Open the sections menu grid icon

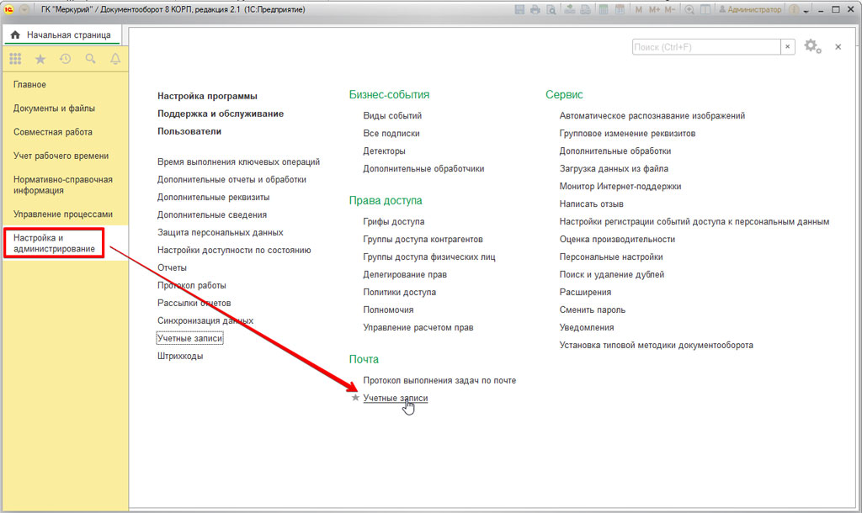(x=15, y=59)
